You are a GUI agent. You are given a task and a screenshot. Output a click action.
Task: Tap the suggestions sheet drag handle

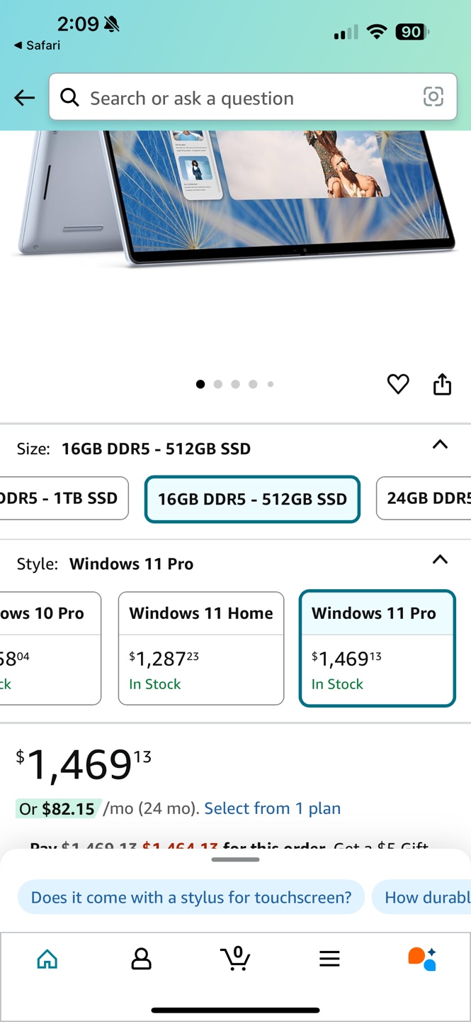coord(235,859)
